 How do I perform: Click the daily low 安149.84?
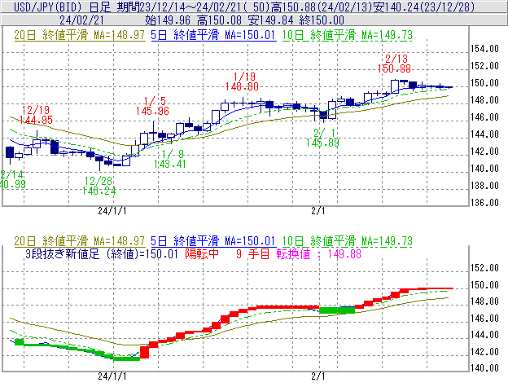coord(270,20)
